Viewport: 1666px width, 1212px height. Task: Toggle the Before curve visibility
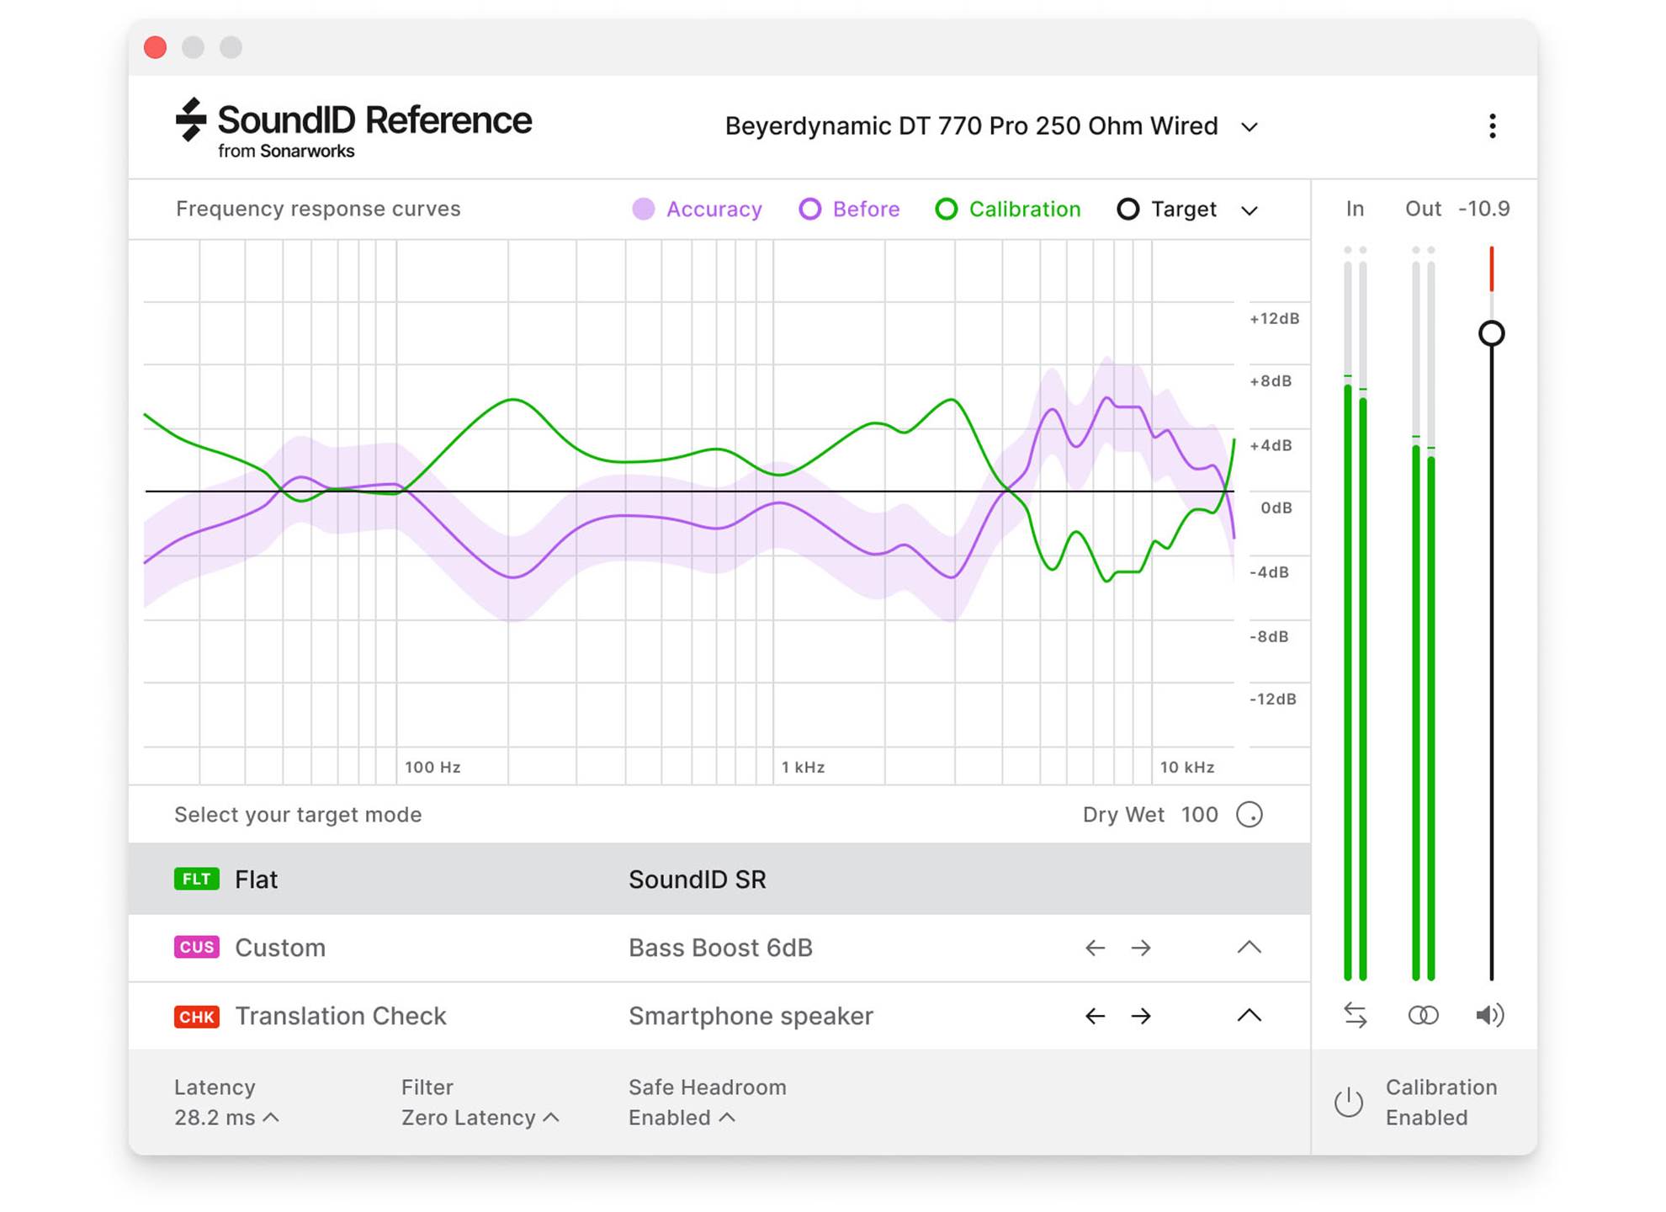pos(849,209)
